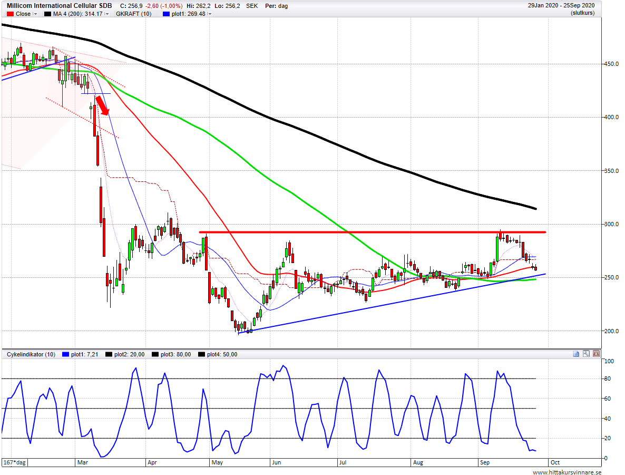Screen dimensions: 625x475
Task: Click the plot4: 50,00 legend text
Action: pos(222,355)
